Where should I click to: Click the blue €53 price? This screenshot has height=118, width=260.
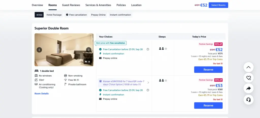coord(219,85)
